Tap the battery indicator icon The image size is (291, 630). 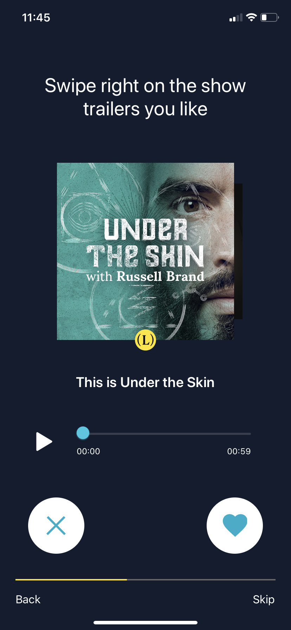270,17
